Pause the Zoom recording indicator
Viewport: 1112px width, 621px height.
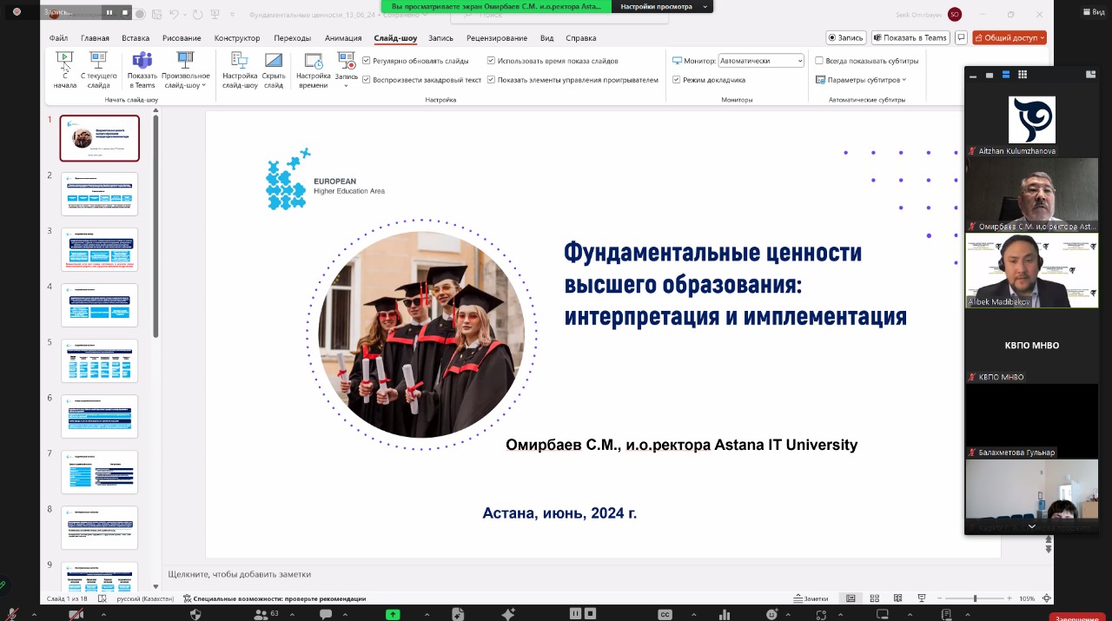pos(109,12)
